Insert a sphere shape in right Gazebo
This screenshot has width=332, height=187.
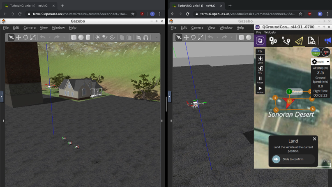tap(249, 37)
